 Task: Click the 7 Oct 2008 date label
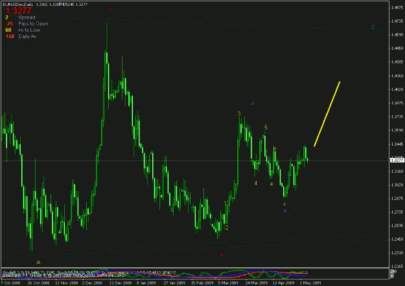tap(10, 283)
